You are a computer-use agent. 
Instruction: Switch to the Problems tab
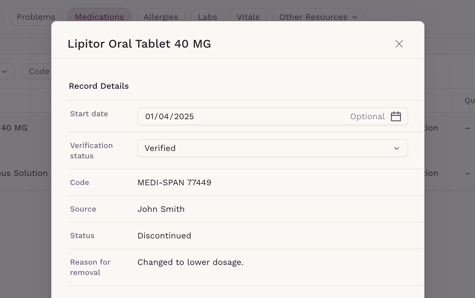coord(36,17)
